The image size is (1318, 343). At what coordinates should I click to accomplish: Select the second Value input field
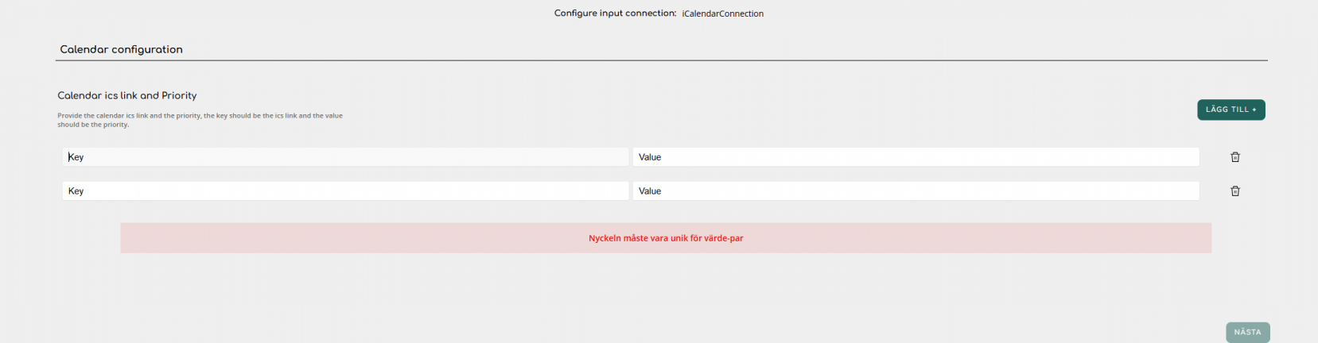[916, 191]
